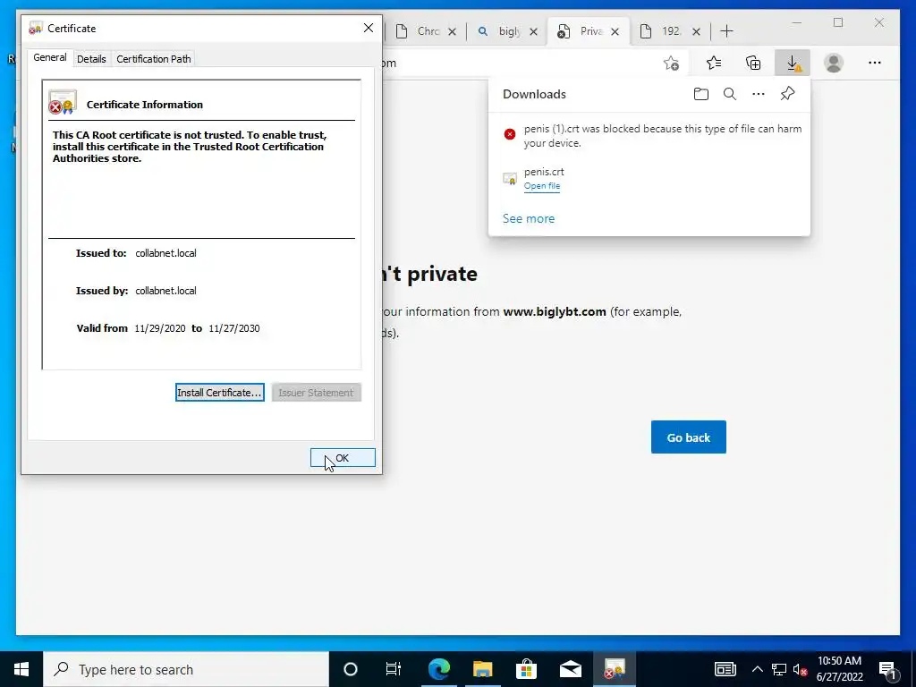Image resolution: width=916 pixels, height=687 pixels.
Task: Click the network tray icon
Action: pyautogui.click(x=779, y=669)
